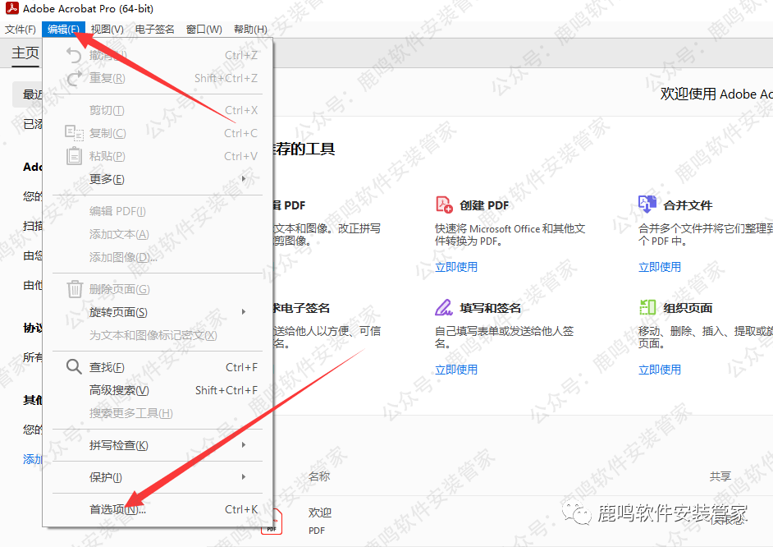Click 立即使用 link under Organize Pages
Viewport: 773px width, 547px height.
pyautogui.click(x=660, y=370)
